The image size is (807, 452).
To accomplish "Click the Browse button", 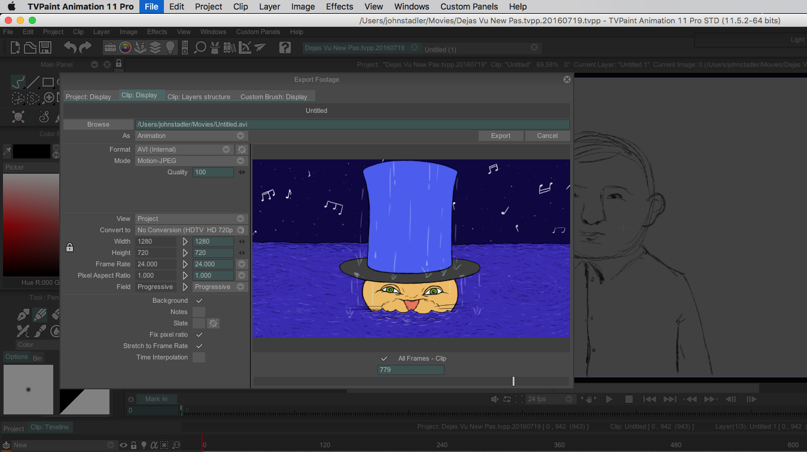I will tap(98, 124).
